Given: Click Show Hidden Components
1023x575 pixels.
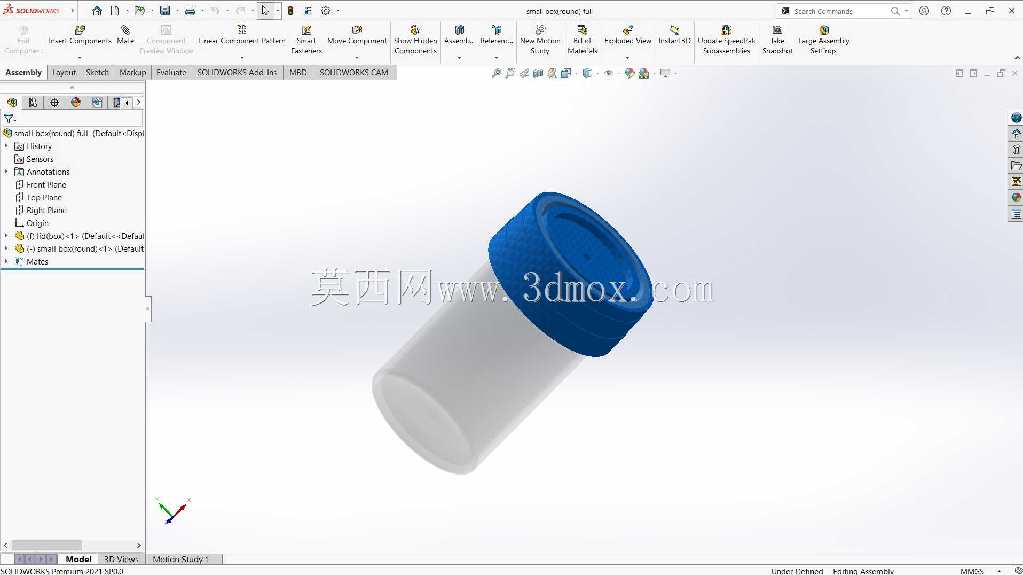Looking at the screenshot, I should point(415,40).
